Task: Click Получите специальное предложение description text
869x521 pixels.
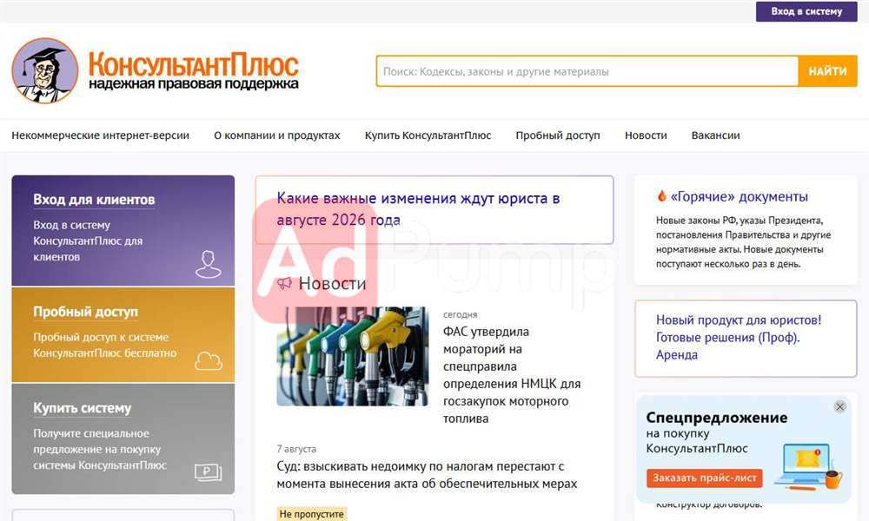Action: (x=100, y=449)
